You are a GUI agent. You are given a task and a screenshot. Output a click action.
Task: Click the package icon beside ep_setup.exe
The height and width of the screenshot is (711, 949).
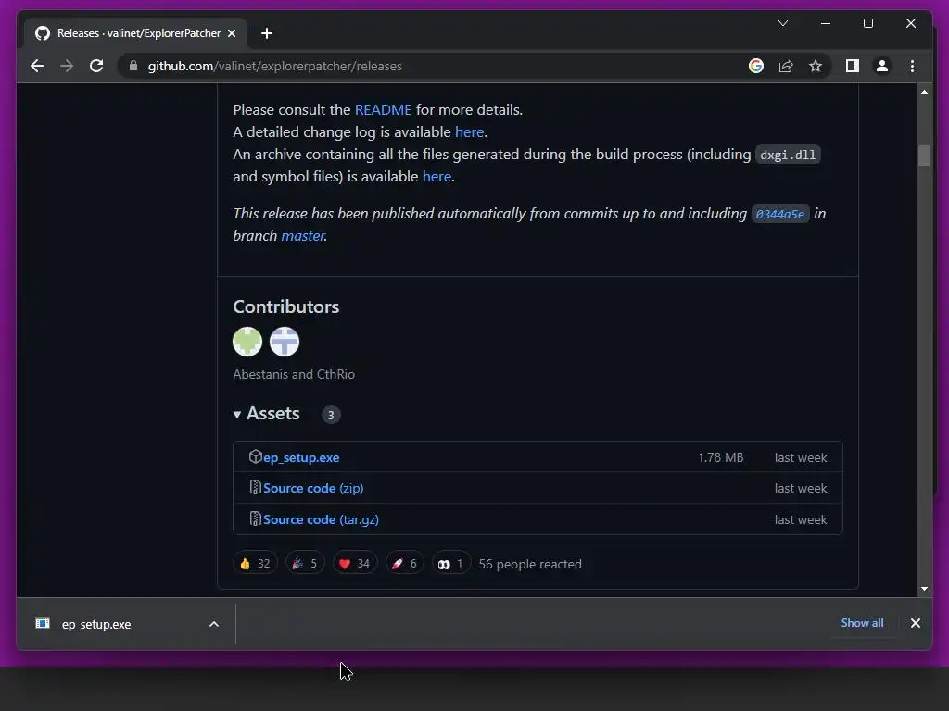tap(256, 456)
